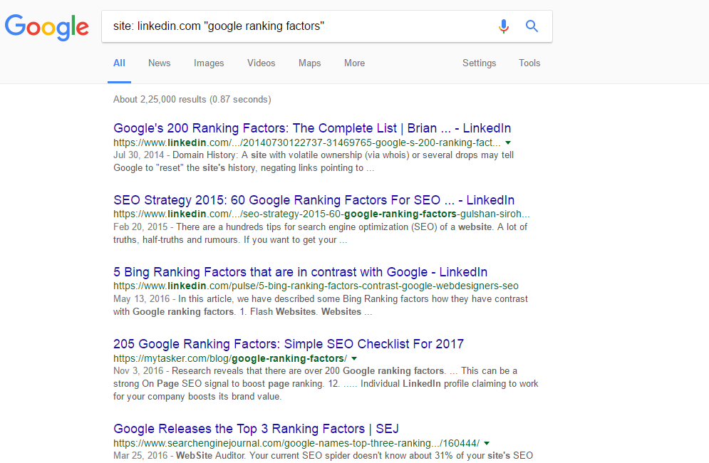Screen dimensions: 709x463
Task: Go to the Maps tab
Action: pos(310,63)
